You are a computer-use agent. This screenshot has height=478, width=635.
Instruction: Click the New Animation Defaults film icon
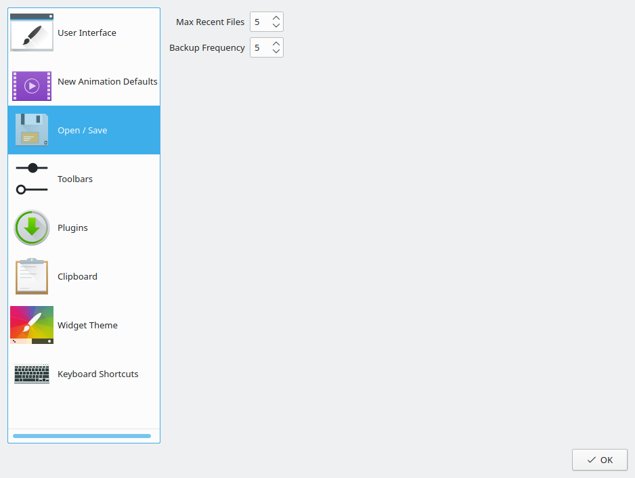32,86
